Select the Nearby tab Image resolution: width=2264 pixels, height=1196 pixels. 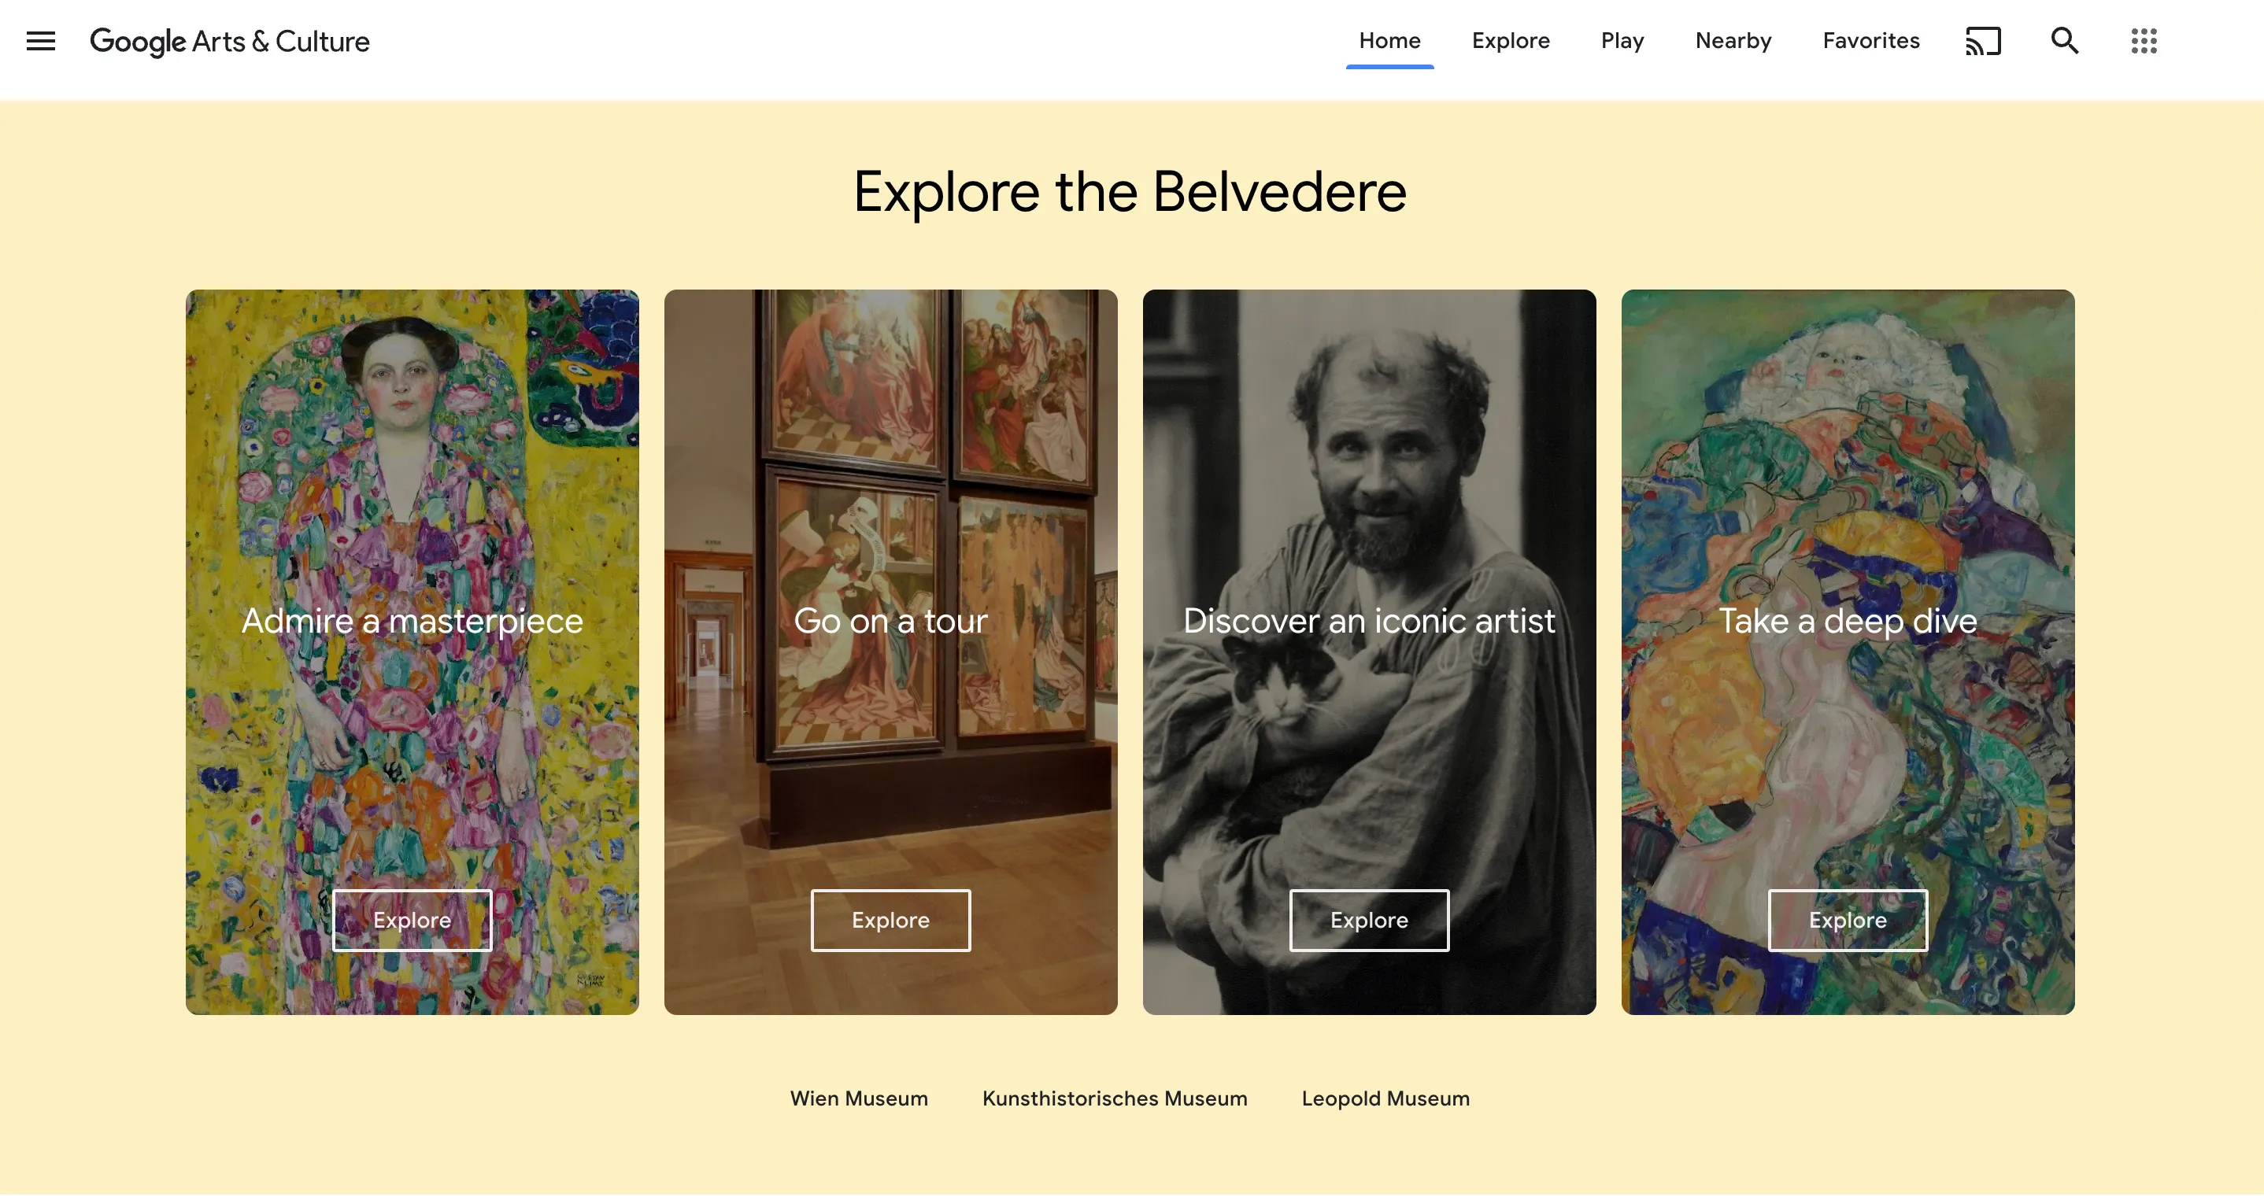1733,40
